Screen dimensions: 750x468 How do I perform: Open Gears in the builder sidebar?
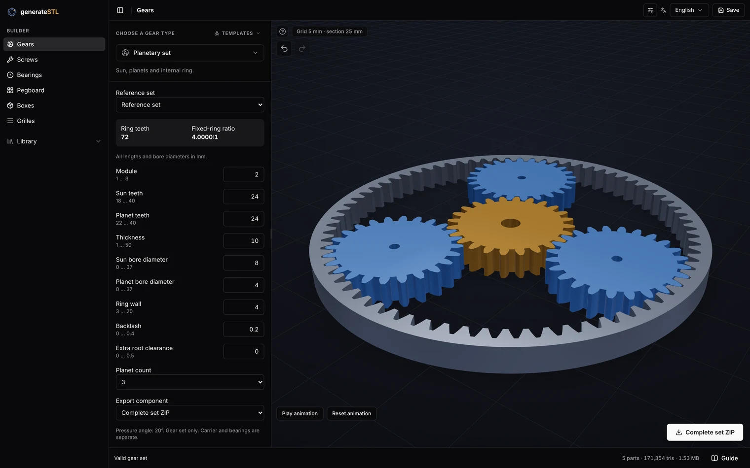click(54, 44)
